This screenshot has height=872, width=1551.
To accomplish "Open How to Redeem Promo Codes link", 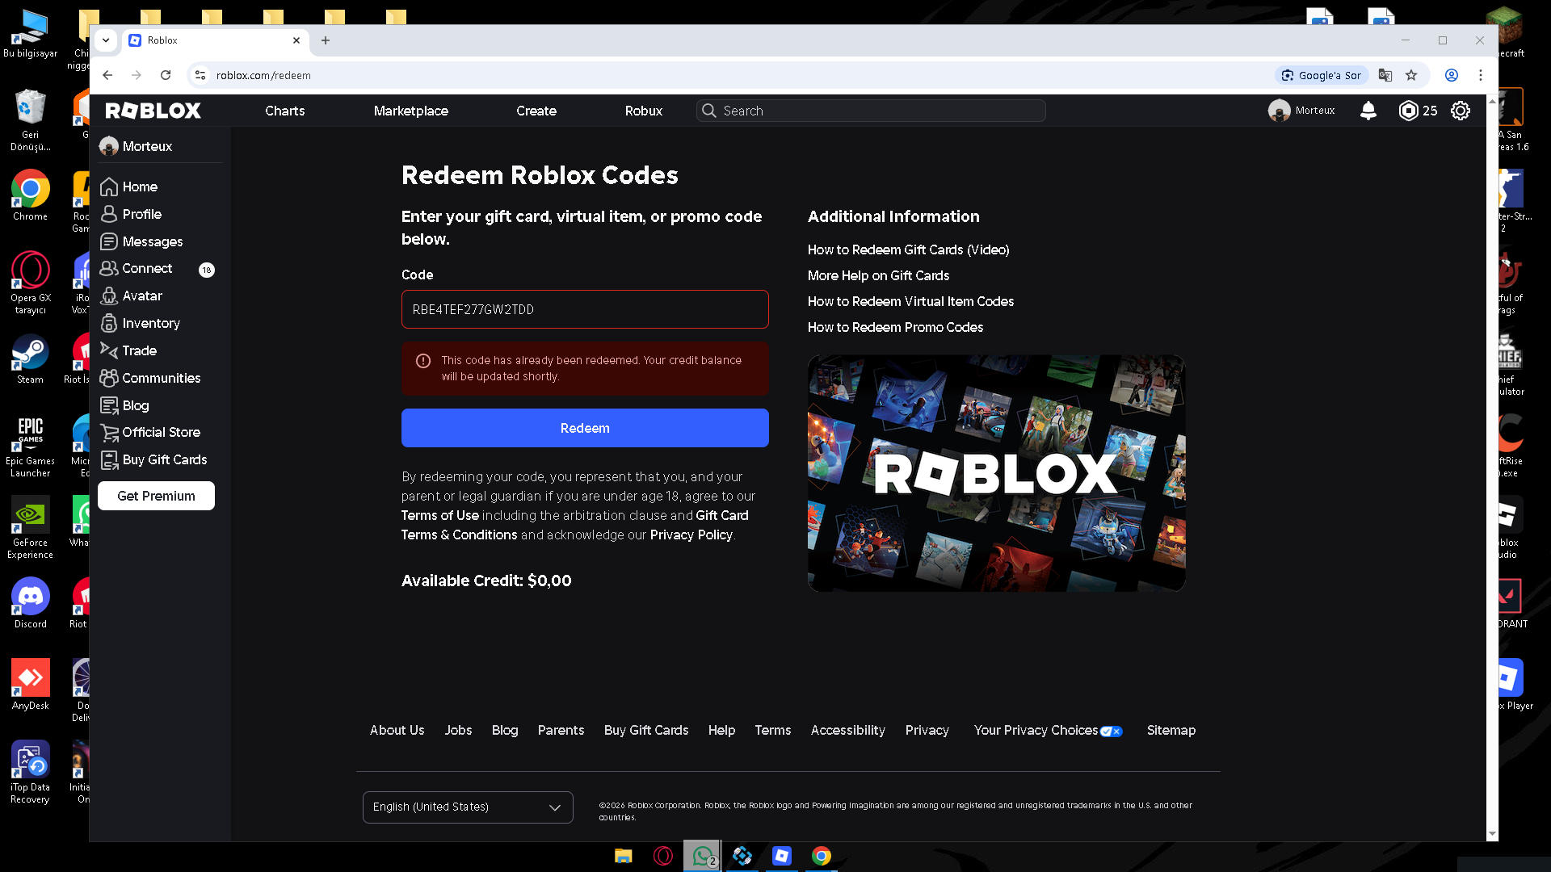I will tap(895, 328).
